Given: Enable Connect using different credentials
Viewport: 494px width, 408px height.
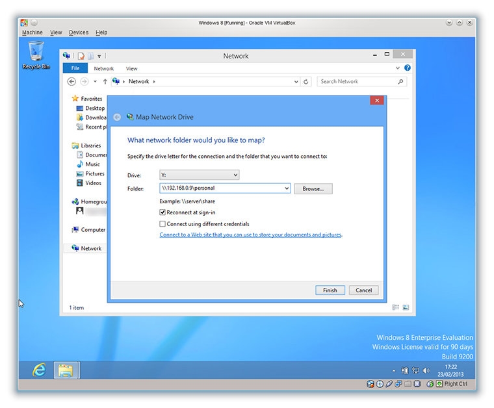Looking at the screenshot, I should click(x=162, y=224).
